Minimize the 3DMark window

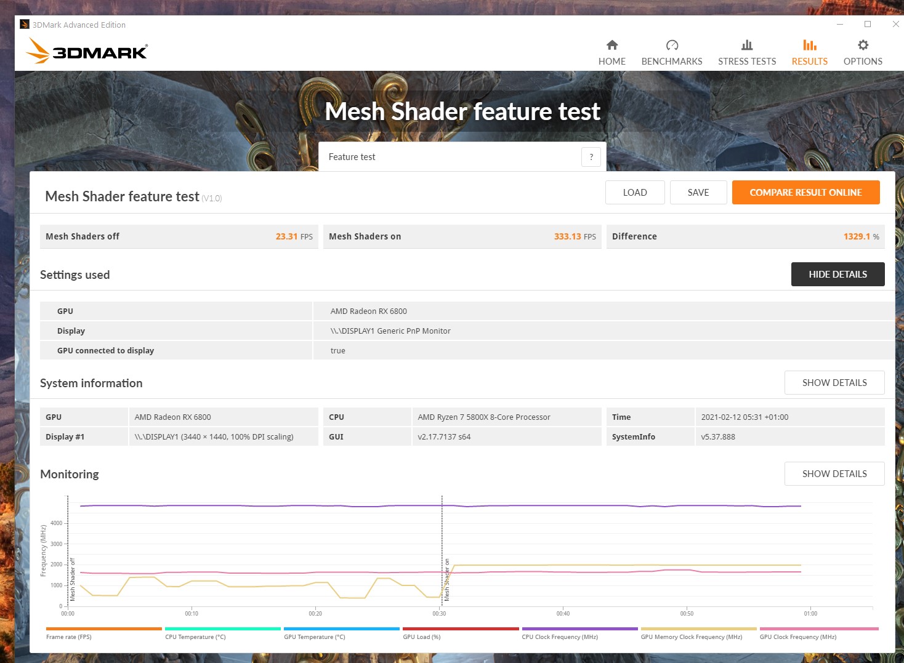click(x=839, y=24)
